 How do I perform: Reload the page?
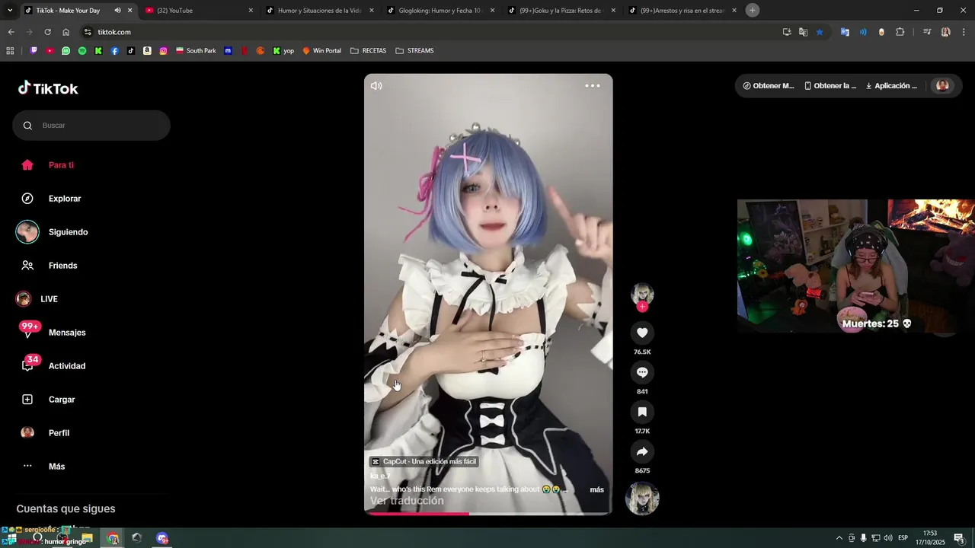click(x=47, y=32)
